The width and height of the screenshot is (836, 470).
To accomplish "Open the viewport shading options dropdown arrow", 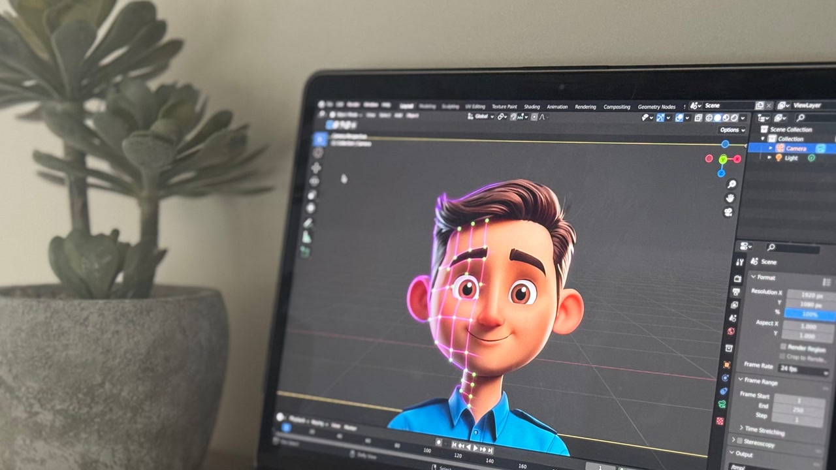I will pos(743,118).
